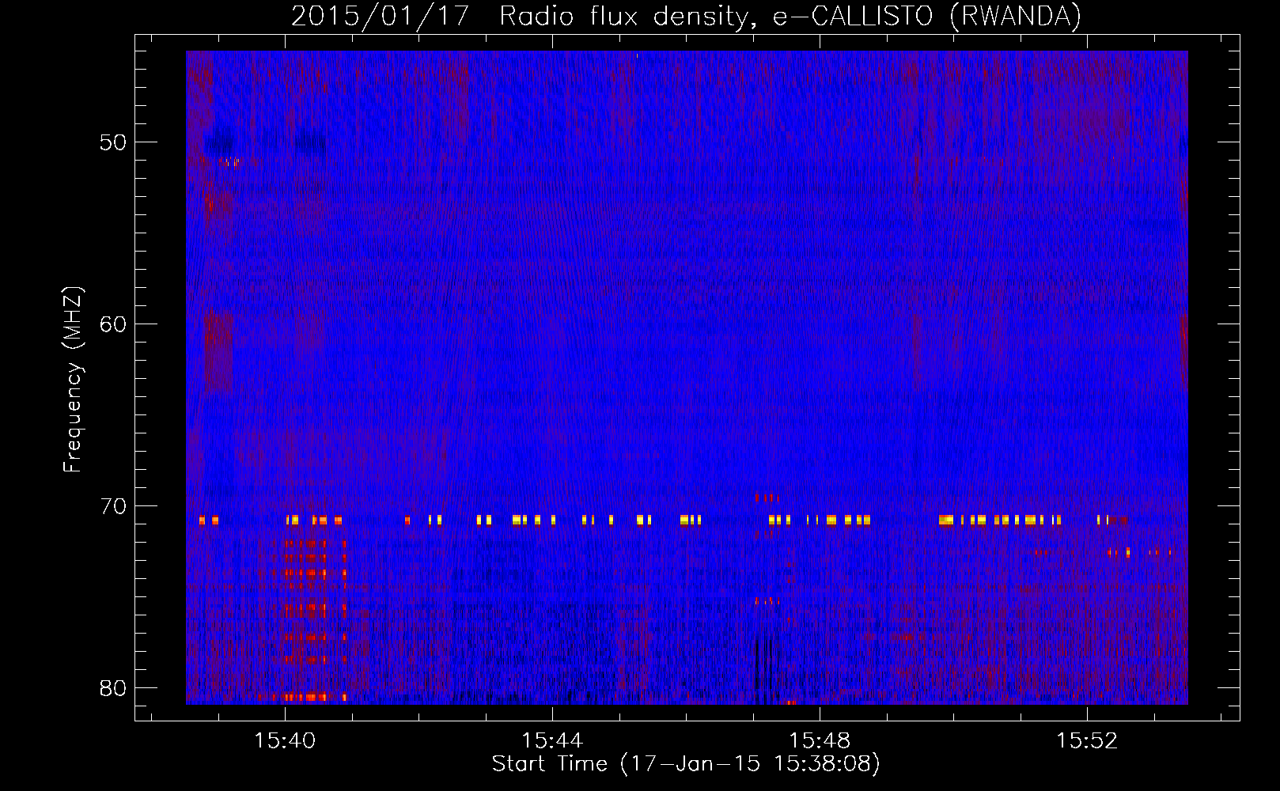Viewport: 1280px width, 791px height.
Task: Select the 60 frequency tick label
Action: coord(113,324)
